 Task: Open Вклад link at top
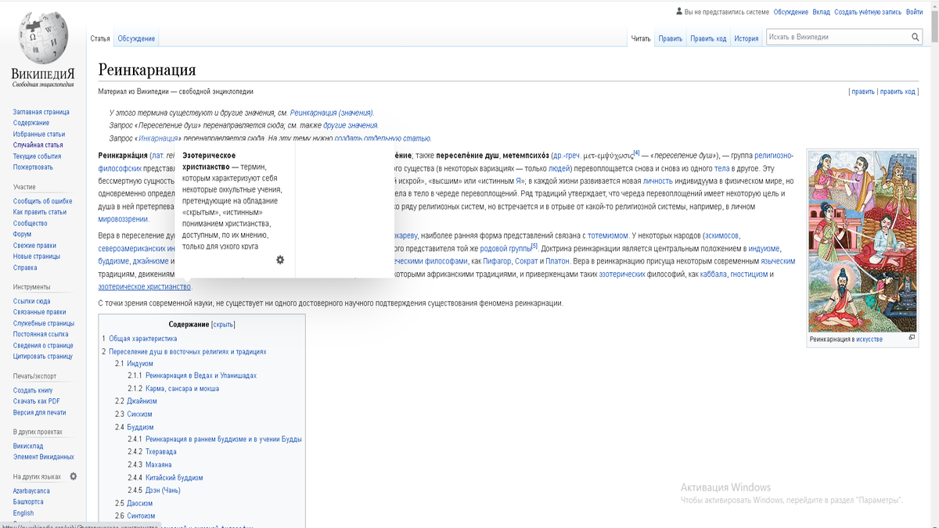coord(821,12)
